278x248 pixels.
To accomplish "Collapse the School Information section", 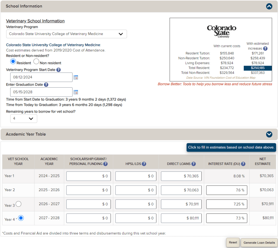I will (269, 6).
